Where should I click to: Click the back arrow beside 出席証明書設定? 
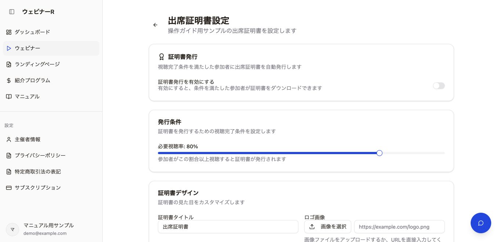pyautogui.click(x=155, y=25)
